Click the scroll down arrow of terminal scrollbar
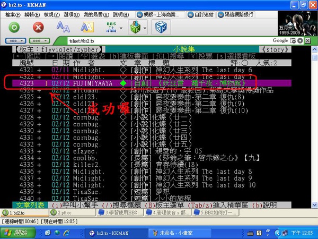Screen dimensions: 318x239 pos(314,205)
